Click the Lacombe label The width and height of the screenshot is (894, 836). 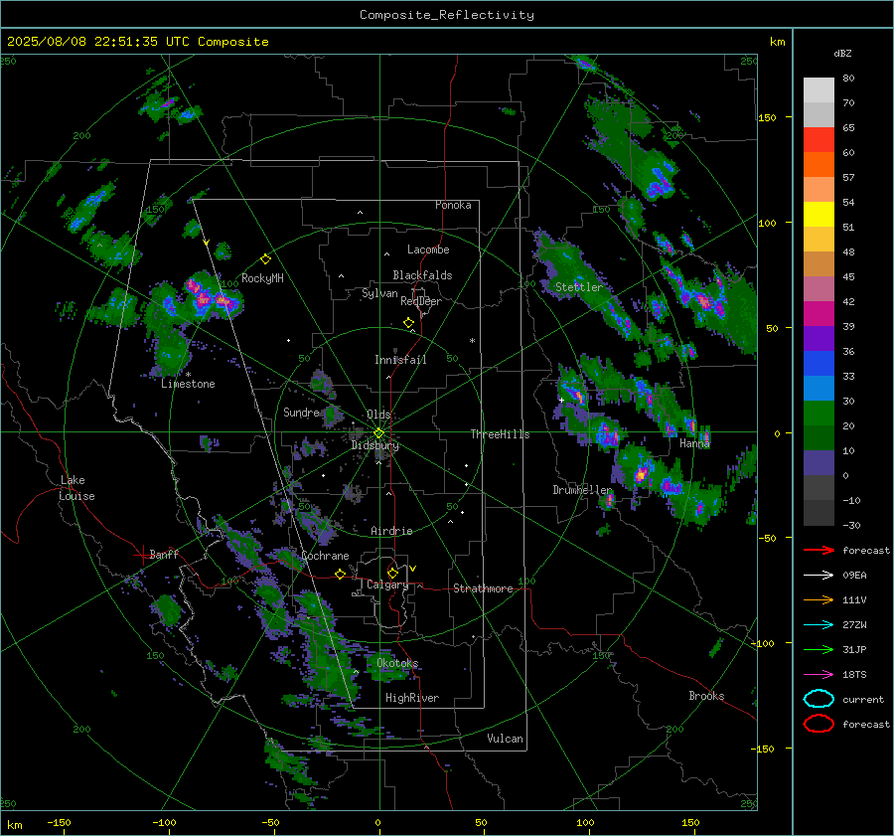point(428,250)
